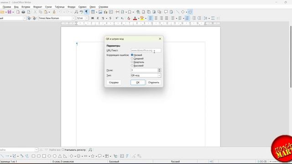292x164 pixels.
Task: Click the Поле value field
Action: pyautogui.click(x=144, y=70)
